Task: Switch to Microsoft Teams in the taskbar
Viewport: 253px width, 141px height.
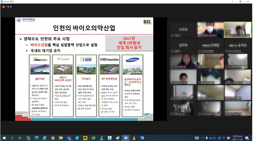Action: 69,138
